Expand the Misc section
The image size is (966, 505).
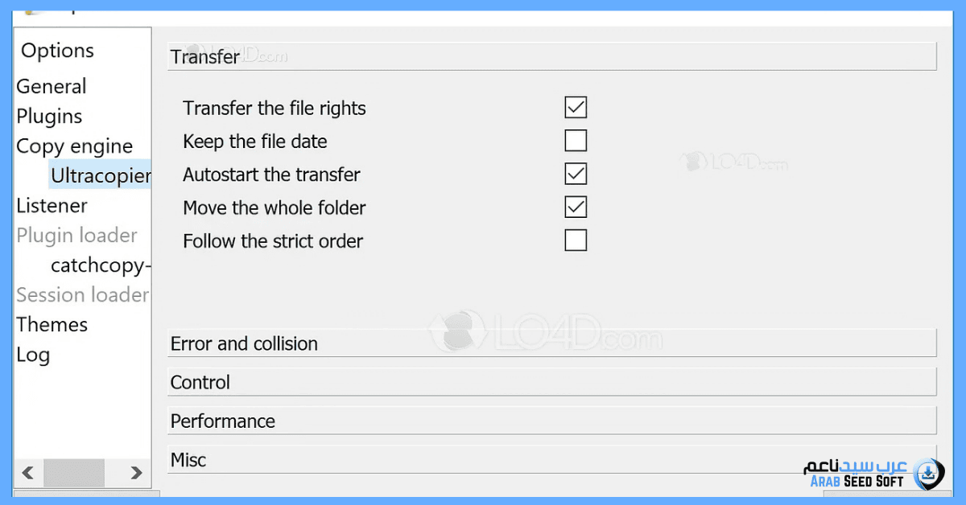point(483,460)
